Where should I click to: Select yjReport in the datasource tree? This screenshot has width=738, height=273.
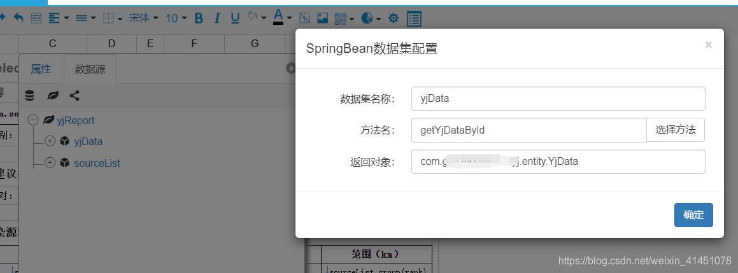point(76,120)
